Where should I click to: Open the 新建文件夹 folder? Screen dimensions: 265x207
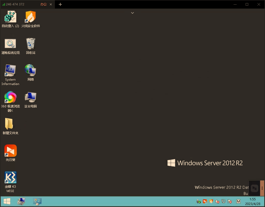point(9,124)
